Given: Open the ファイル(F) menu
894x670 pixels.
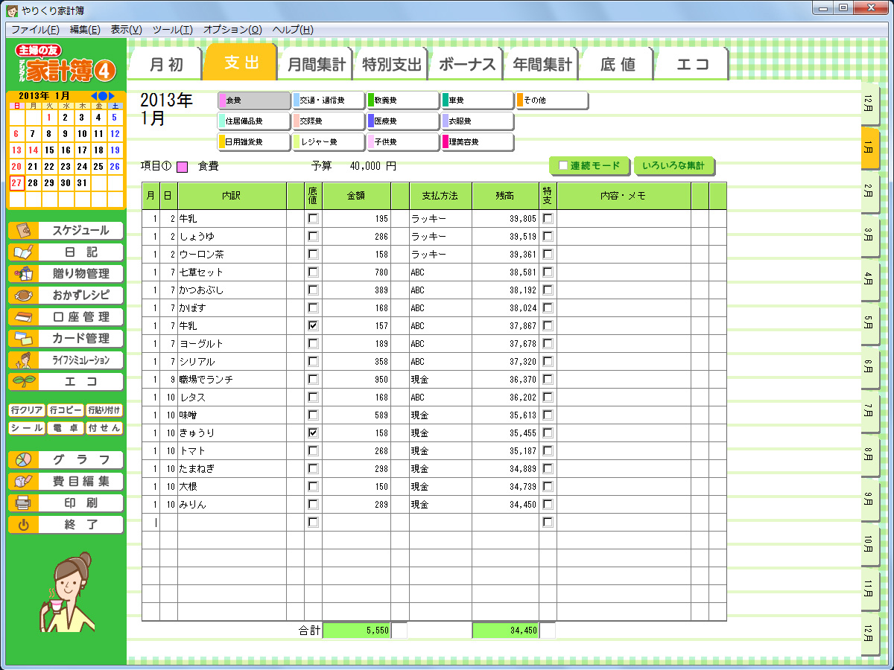Looking at the screenshot, I should (35, 30).
